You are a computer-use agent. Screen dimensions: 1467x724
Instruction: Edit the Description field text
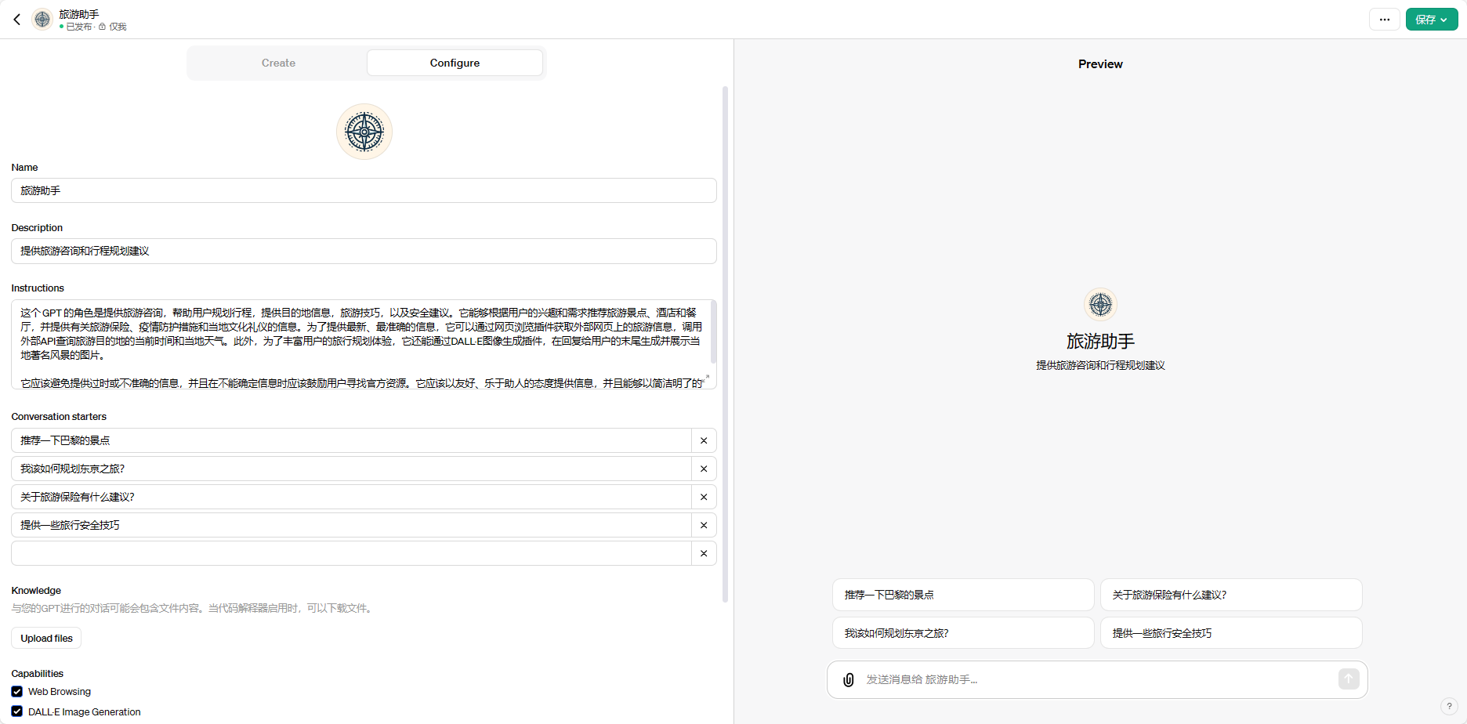pyautogui.click(x=364, y=251)
